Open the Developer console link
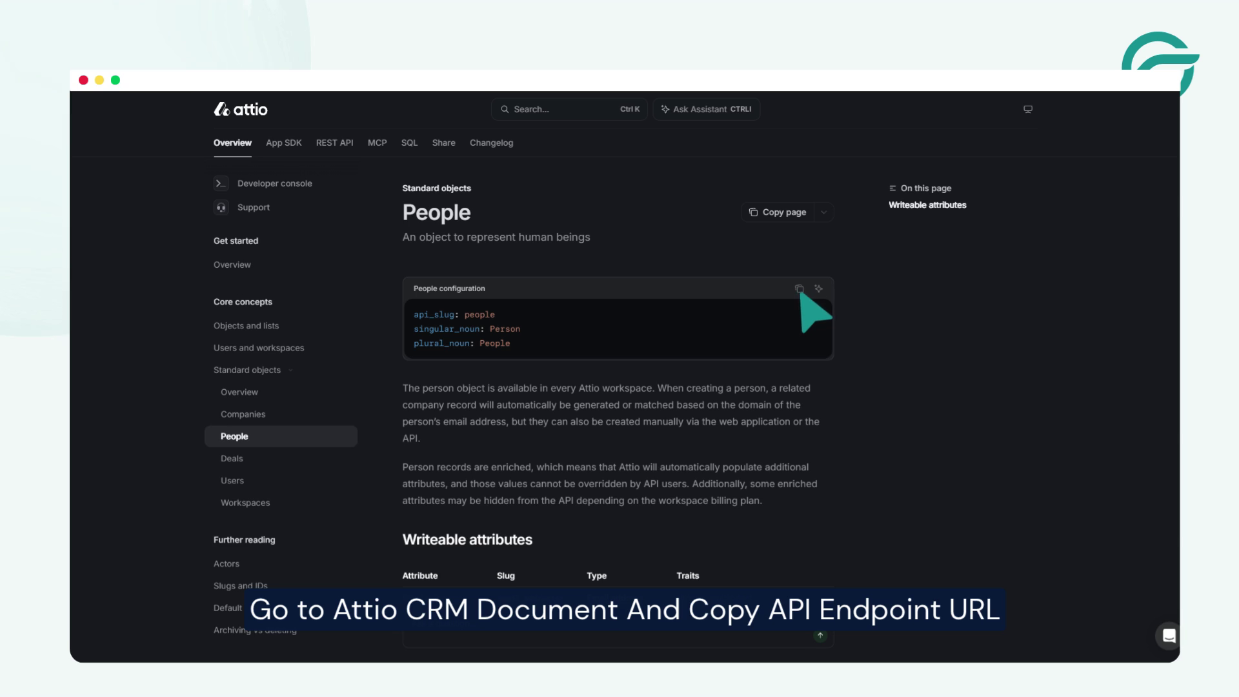This screenshot has height=697, width=1239. (275, 183)
